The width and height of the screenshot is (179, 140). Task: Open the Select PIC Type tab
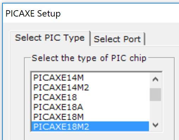(x=50, y=38)
